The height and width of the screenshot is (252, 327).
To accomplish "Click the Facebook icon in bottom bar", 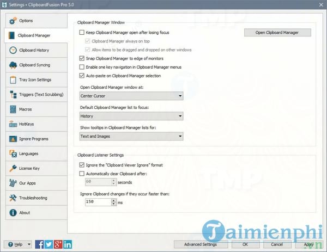I will 40,244.
